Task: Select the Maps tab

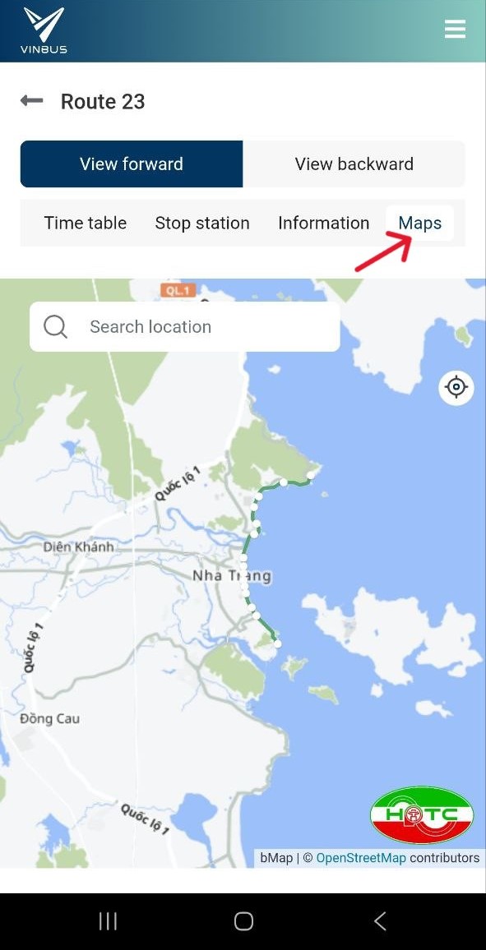Action: [x=420, y=223]
